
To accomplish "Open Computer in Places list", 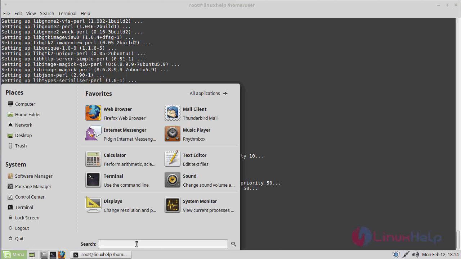I will click(21, 104).
